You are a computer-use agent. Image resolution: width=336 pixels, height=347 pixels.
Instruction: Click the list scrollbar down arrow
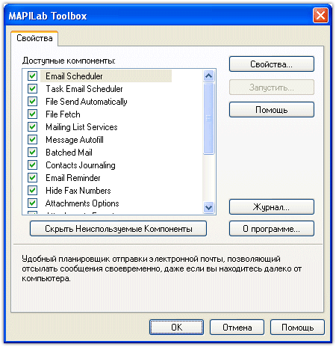point(208,207)
